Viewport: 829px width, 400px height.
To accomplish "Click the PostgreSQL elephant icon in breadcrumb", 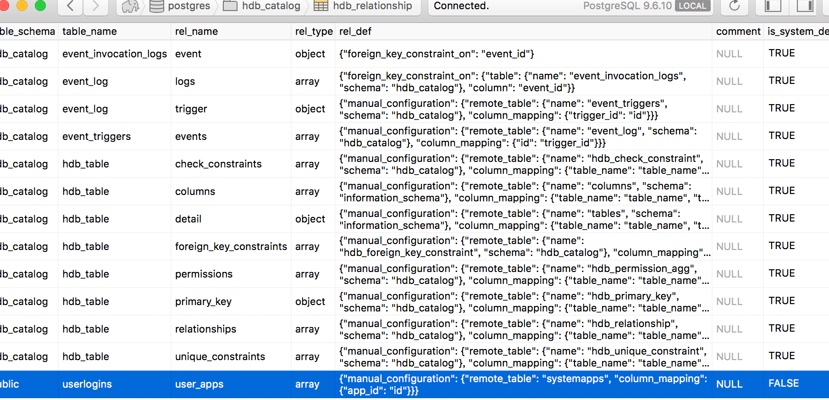I will (130, 6).
